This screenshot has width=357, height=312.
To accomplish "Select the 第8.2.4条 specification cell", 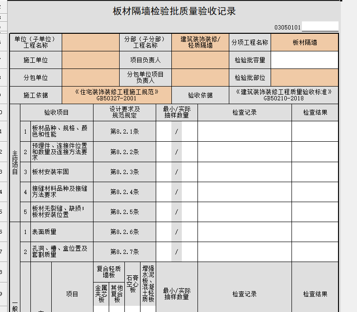I will (124, 192).
